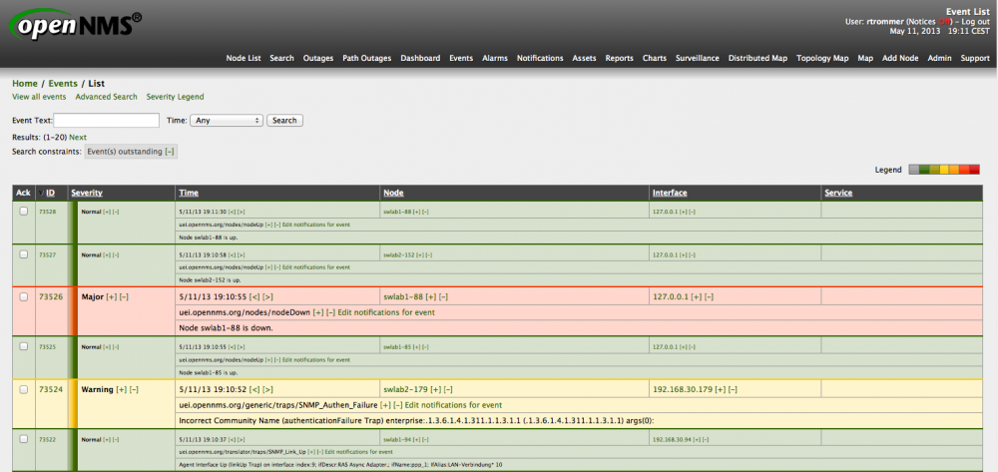
Task: Focus the Event Text input field
Action: point(107,120)
